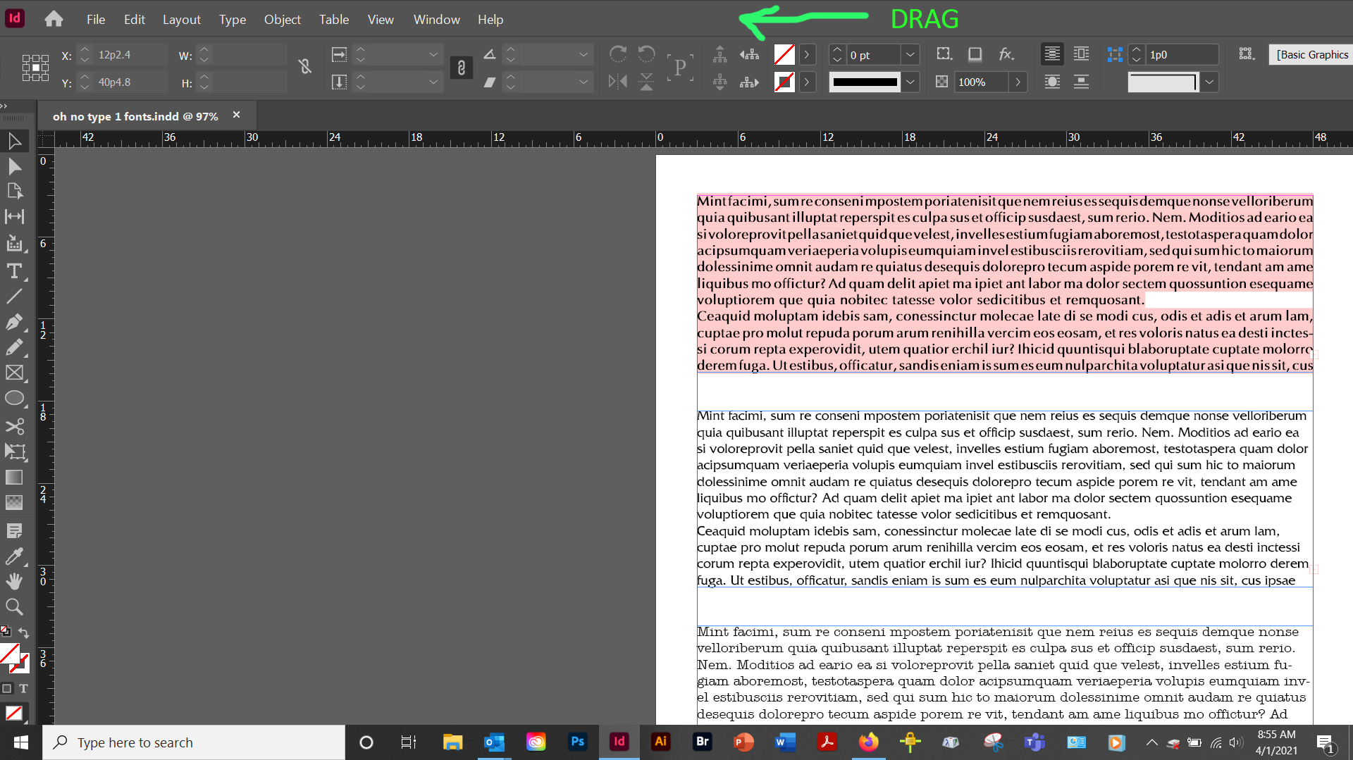Toggle align left text alignment
Image resolution: width=1353 pixels, height=760 pixels.
(1052, 54)
